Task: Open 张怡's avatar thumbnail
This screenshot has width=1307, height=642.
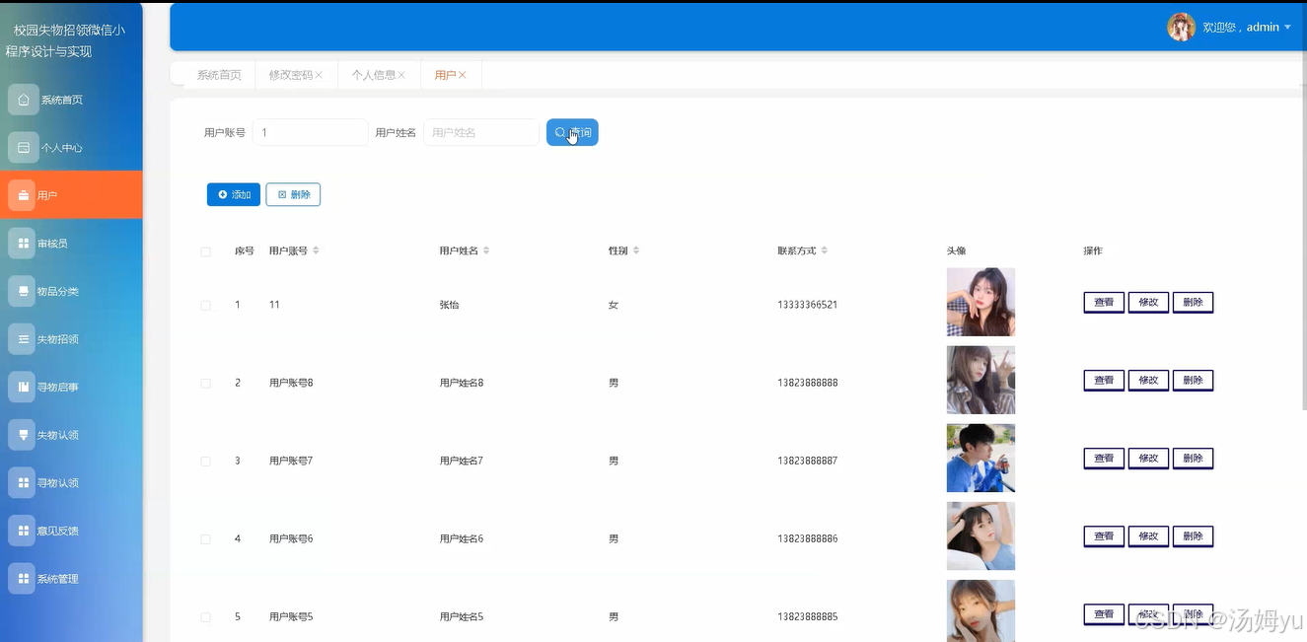Action: [x=980, y=302]
